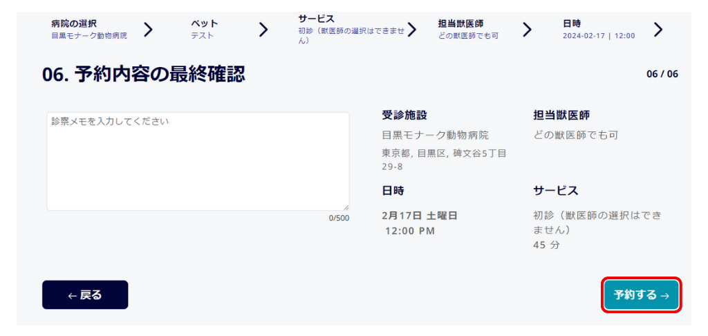Image resolution: width=708 pixels, height=336 pixels.
Task: Click 2024-02-17 | 12:00 breadcrumb value
Action: pos(599,36)
